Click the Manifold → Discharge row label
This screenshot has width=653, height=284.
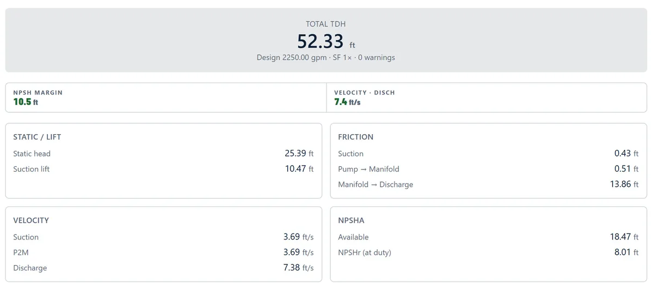[375, 185]
